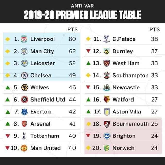This screenshot has height=165, width=165.
Task: Click green up arrow beside Everton
Action: point(8,112)
